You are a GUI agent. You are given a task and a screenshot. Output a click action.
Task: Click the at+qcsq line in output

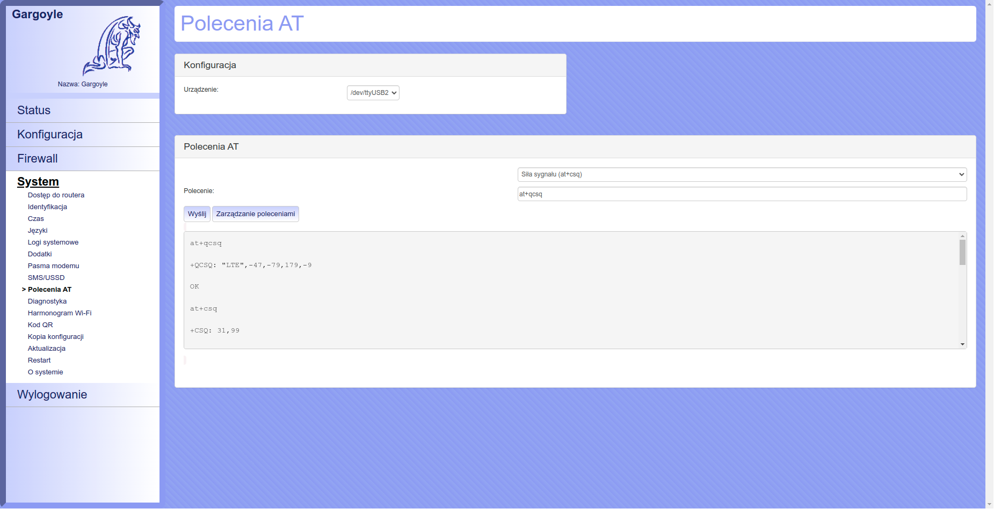(x=206, y=243)
